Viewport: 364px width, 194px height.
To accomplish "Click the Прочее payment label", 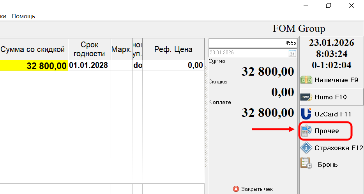I will click(x=327, y=131).
